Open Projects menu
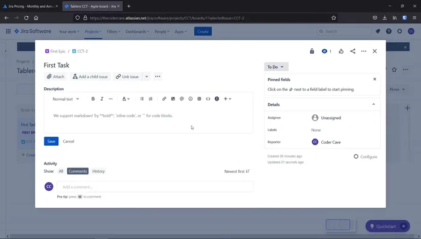This screenshot has width=421, height=239. pos(93,31)
